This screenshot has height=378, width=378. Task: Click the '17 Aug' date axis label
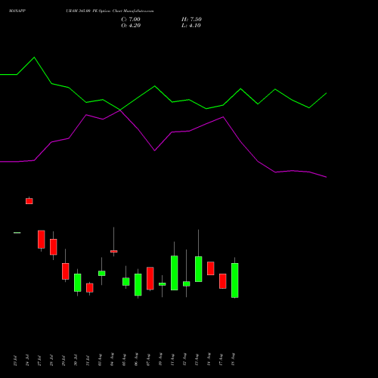pos(221,360)
